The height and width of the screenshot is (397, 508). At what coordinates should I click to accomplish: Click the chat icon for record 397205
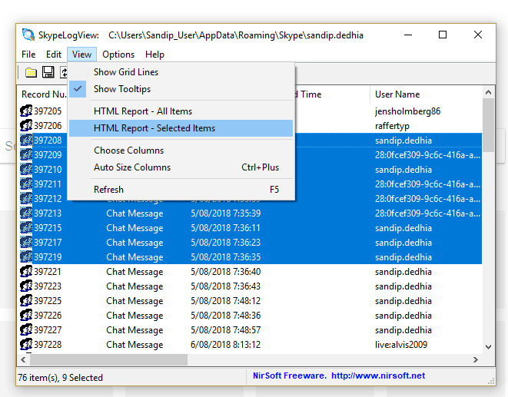click(26, 111)
